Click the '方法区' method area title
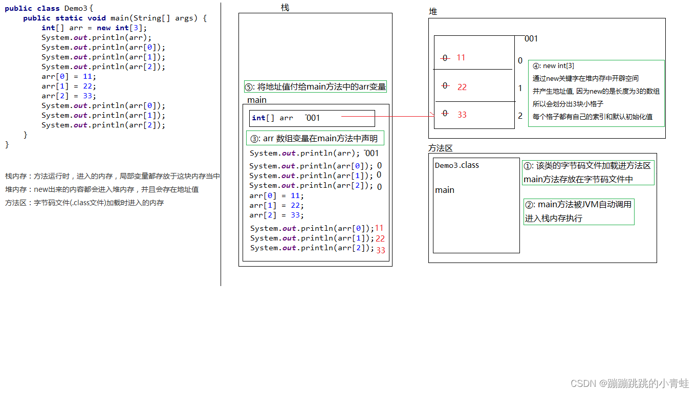This screenshot has width=697, height=393. click(441, 148)
